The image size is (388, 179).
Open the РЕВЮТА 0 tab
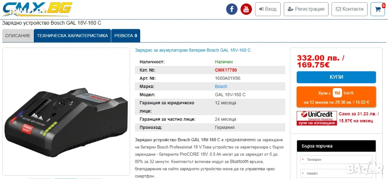[126, 36]
